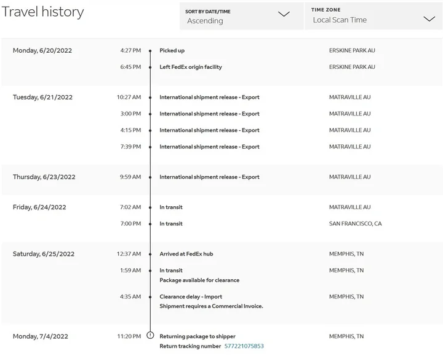Select the 12:37 AM Arrived at FedEx hub marker
This screenshot has width=443, height=364.
pyautogui.click(x=150, y=254)
